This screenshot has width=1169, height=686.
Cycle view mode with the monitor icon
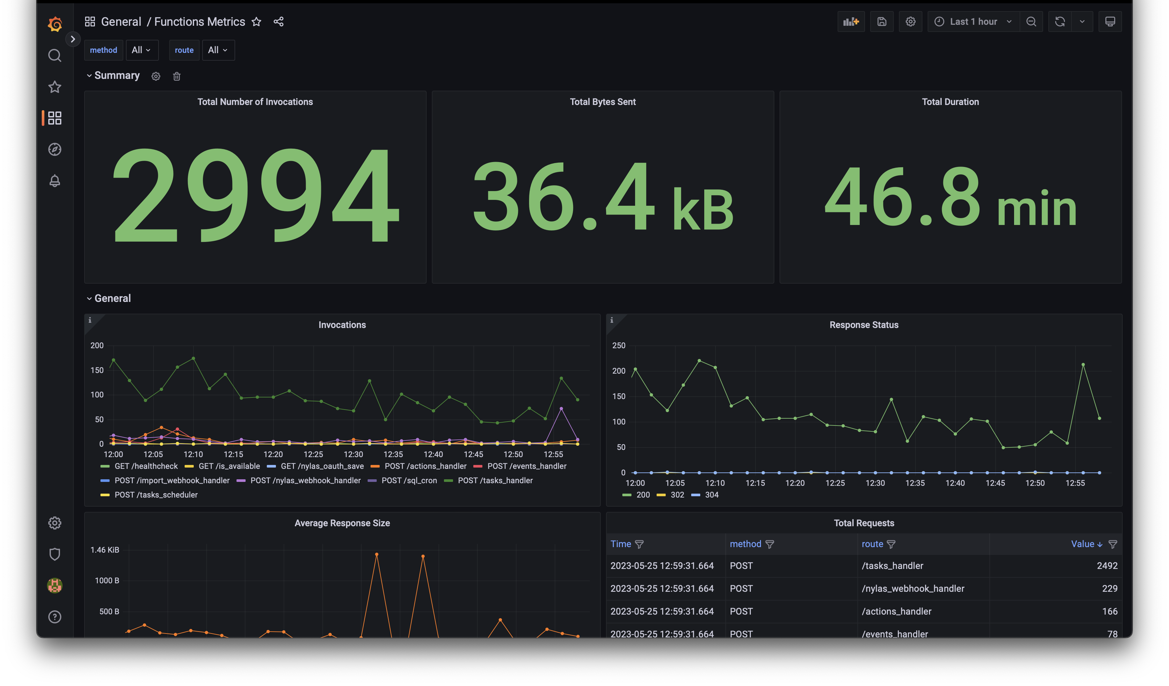click(1110, 21)
